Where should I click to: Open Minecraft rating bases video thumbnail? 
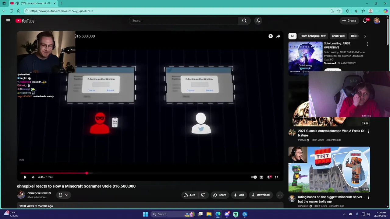[x=329, y=169]
